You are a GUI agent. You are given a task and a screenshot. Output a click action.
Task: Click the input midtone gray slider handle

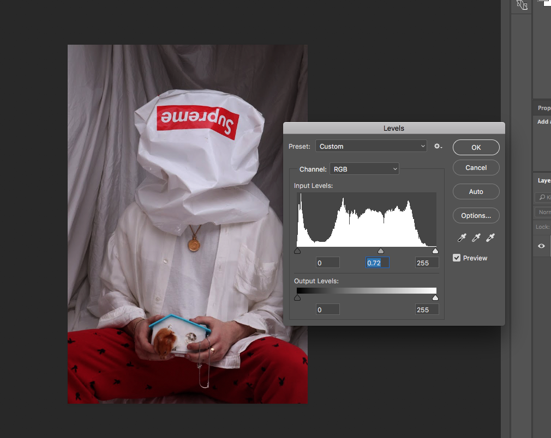381,251
